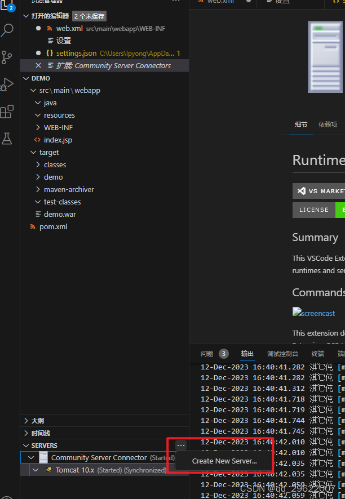Screen dimensions: 345x499
Task: Collapse the 打开的编辑器 open editors section
Action: [26, 16]
